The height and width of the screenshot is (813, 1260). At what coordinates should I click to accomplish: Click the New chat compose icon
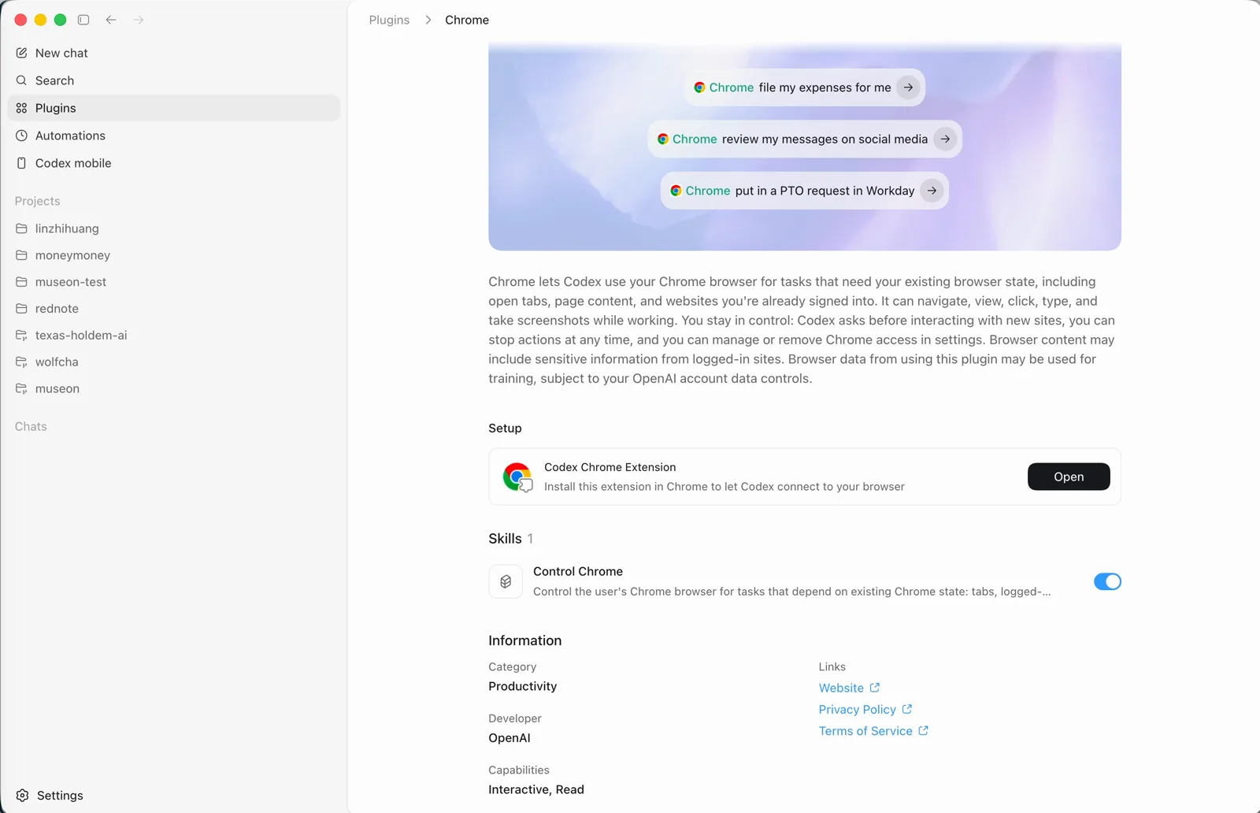click(21, 53)
